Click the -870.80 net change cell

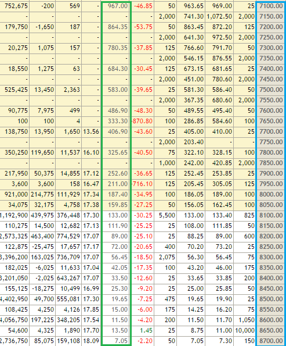143,122
